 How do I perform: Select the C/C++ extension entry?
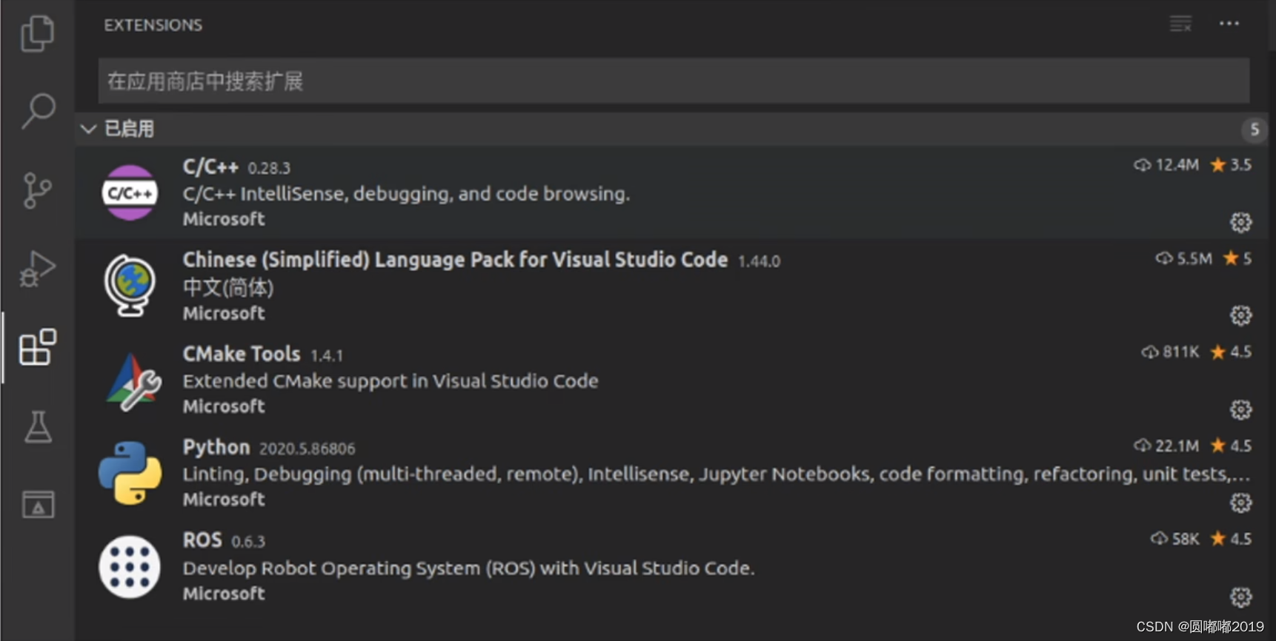pyautogui.click(x=671, y=192)
